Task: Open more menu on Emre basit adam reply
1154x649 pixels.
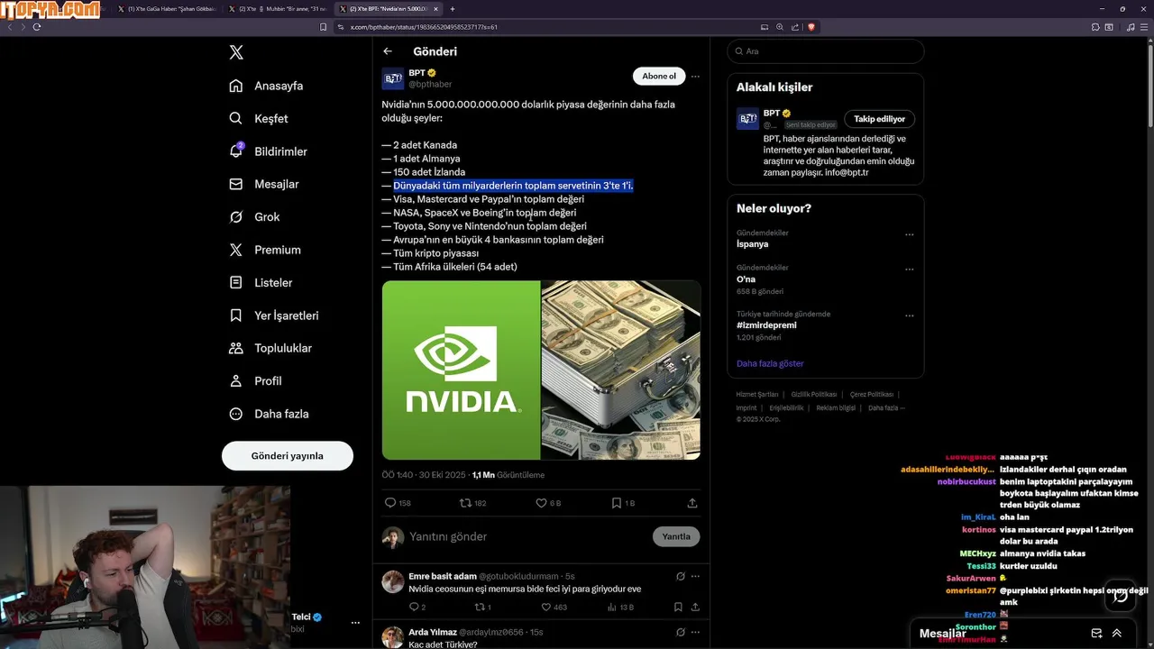Action: (x=695, y=576)
